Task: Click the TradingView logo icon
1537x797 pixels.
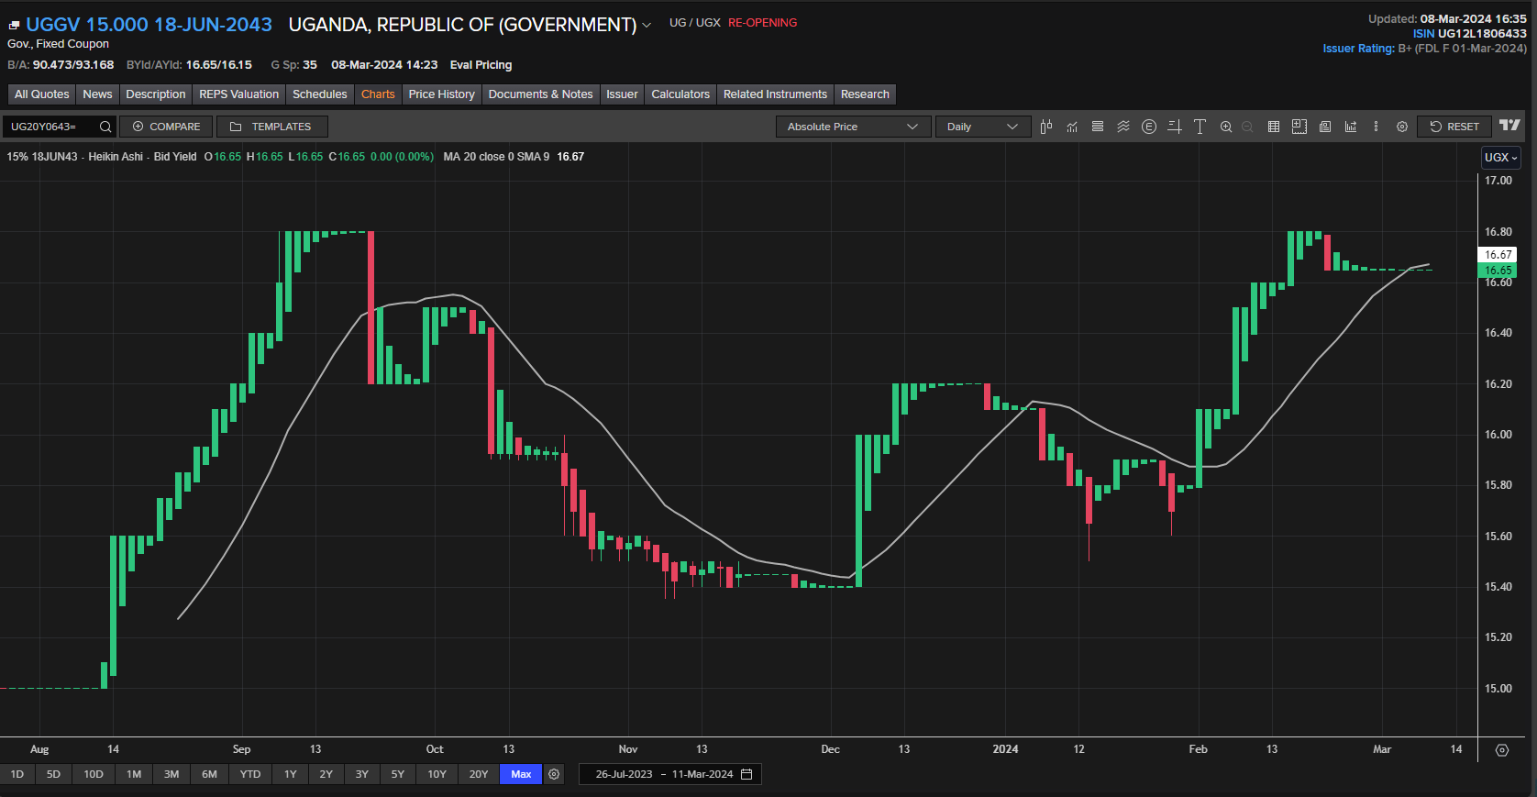Action: (x=1509, y=126)
